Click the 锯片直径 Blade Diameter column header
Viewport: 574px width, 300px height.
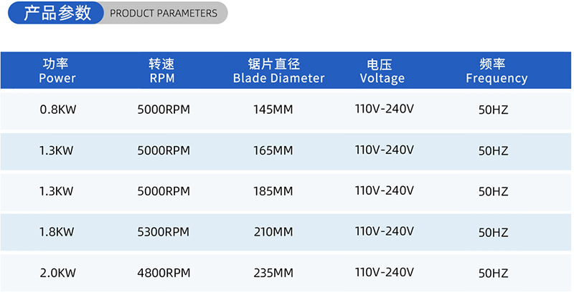point(278,71)
